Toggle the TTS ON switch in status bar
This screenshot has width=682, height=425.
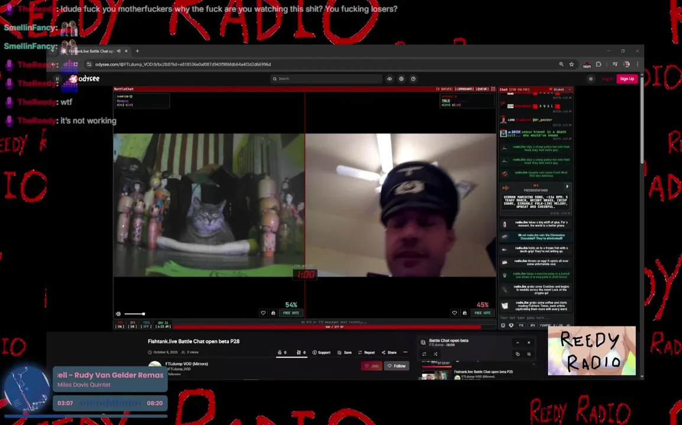pos(119,325)
